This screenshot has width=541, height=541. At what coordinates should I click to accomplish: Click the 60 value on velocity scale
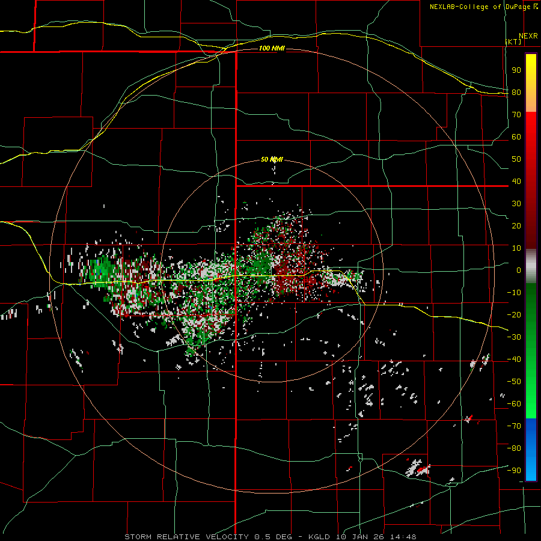pyautogui.click(x=516, y=137)
